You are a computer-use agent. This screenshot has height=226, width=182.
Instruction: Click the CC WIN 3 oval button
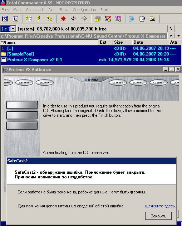click(x=159, y=83)
